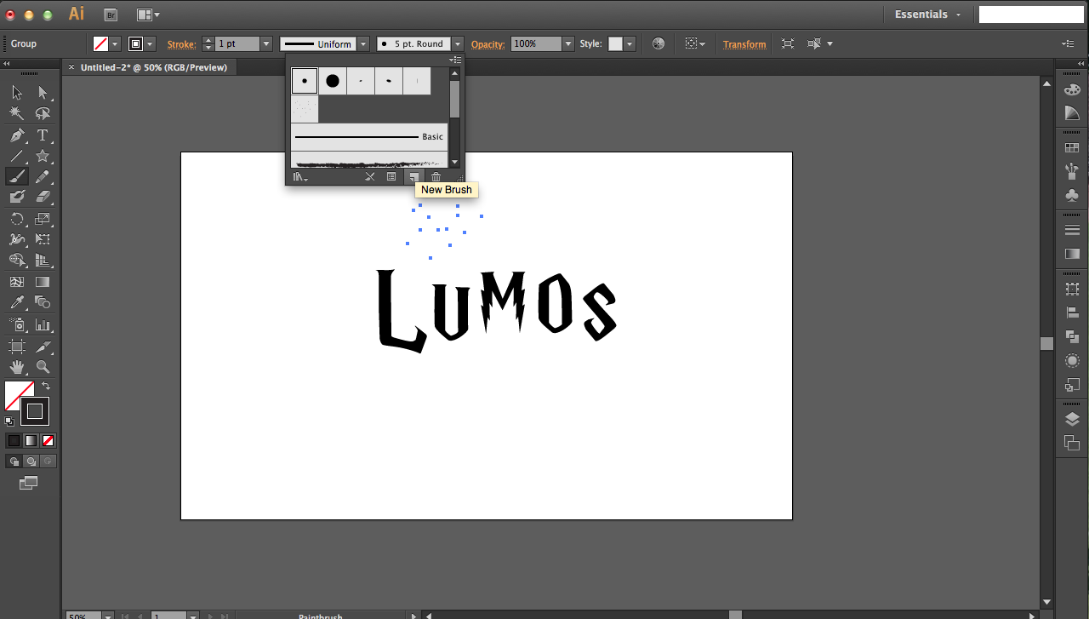Click the tool panel Stroke swatch
The width and height of the screenshot is (1089, 619).
pyautogui.click(x=35, y=411)
